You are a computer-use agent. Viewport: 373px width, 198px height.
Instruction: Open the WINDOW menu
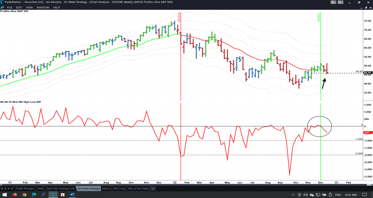point(43,7)
